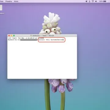Click the home folder icon in Terminal title
110x110 pixels.
coord(31,36)
